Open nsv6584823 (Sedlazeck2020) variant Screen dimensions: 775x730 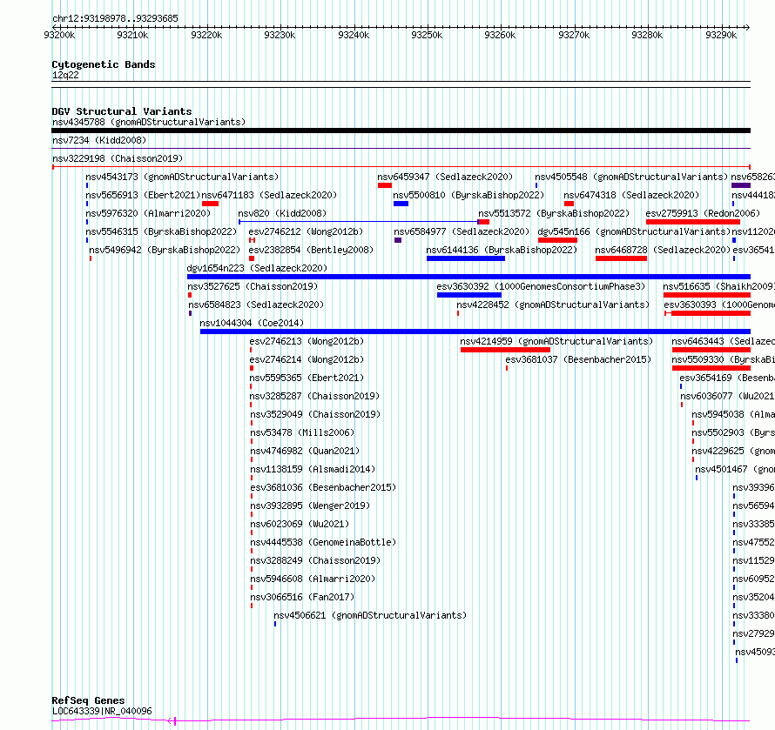(256, 305)
